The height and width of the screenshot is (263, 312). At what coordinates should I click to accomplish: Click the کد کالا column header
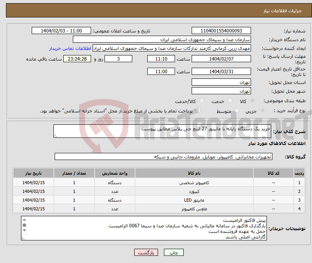click(x=274, y=173)
